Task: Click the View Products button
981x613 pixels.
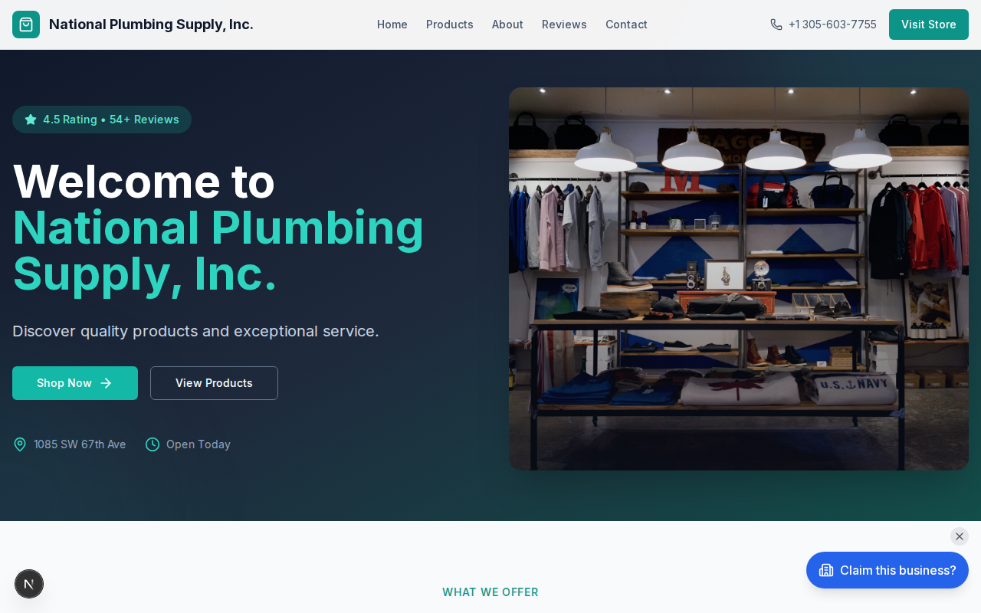Action: click(x=214, y=383)
